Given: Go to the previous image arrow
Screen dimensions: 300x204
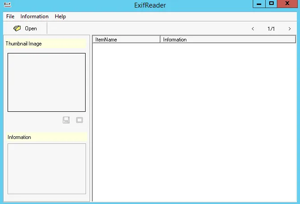Looking at the screenshot, I should [x=253, y=29].
